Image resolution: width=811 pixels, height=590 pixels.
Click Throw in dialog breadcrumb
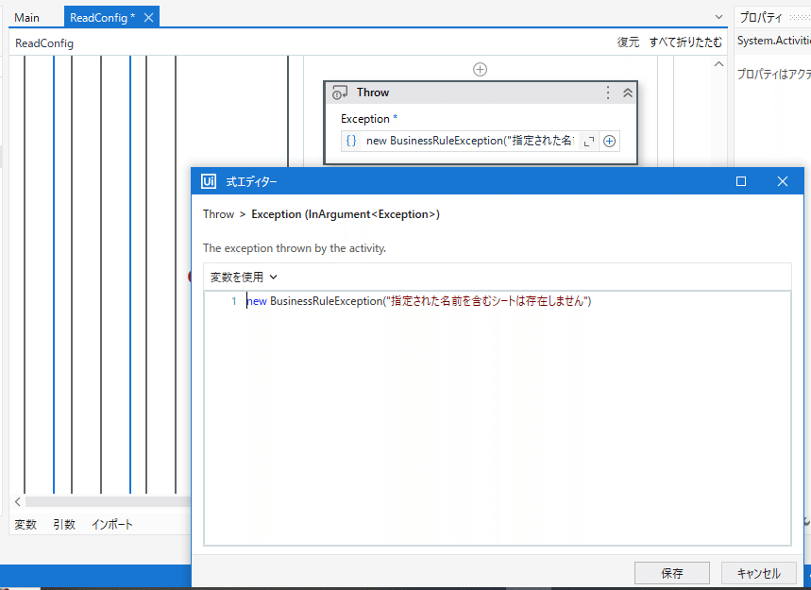click(218, 214)
